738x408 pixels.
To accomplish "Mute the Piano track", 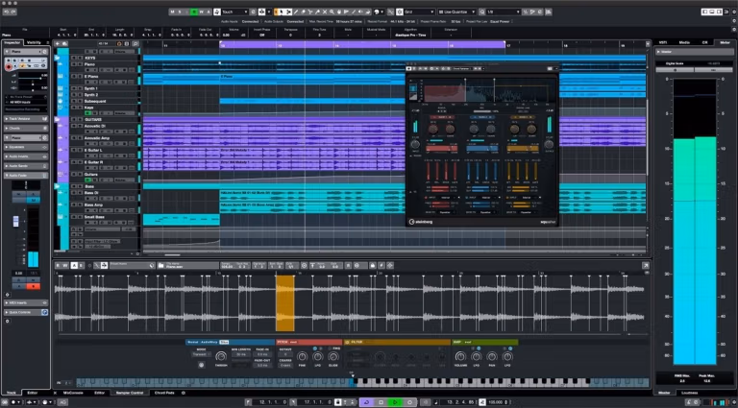I will pyautogui.click(x=73, y=64).
